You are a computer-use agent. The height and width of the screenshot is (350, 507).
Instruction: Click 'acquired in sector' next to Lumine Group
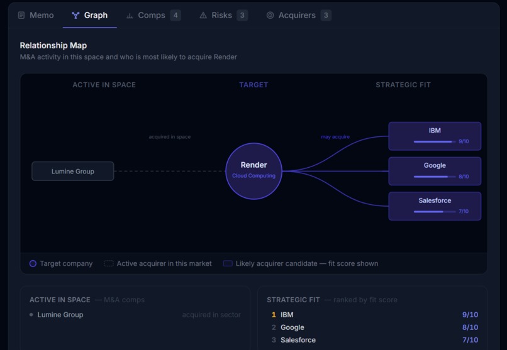coord(211,314)
